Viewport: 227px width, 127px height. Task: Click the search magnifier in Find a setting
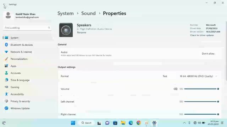pos(49,28)
